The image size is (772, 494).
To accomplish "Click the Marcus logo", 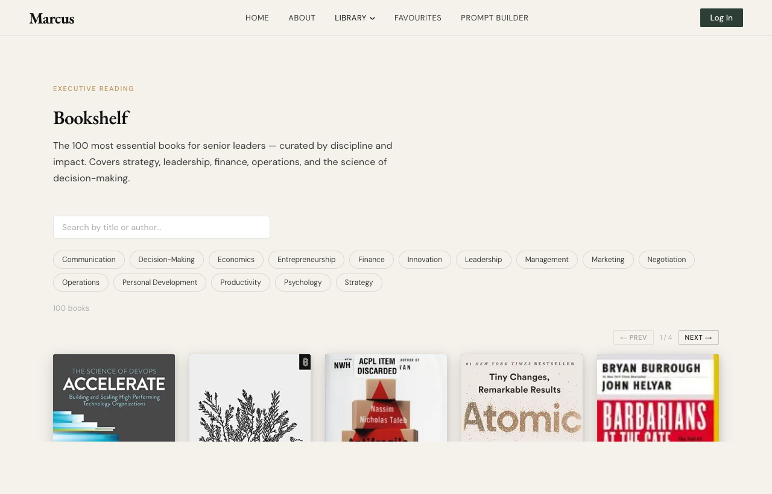I will (x=52, y=18).
